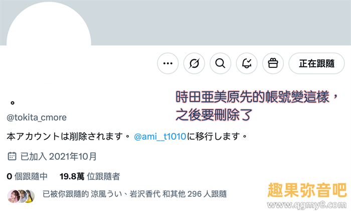Open the @ami__t1010 mention link

(x=160, y=136)
